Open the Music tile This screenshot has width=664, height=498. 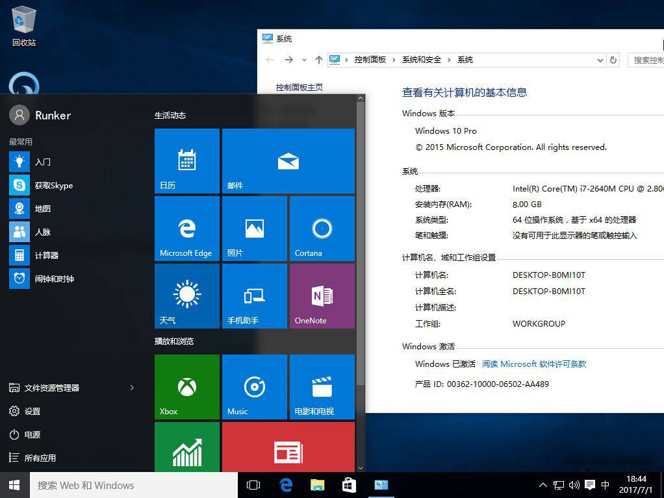tap(255, 387)
